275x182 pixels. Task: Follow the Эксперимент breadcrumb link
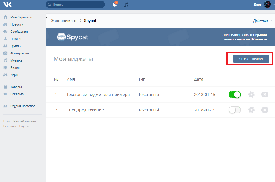point(64,21)
